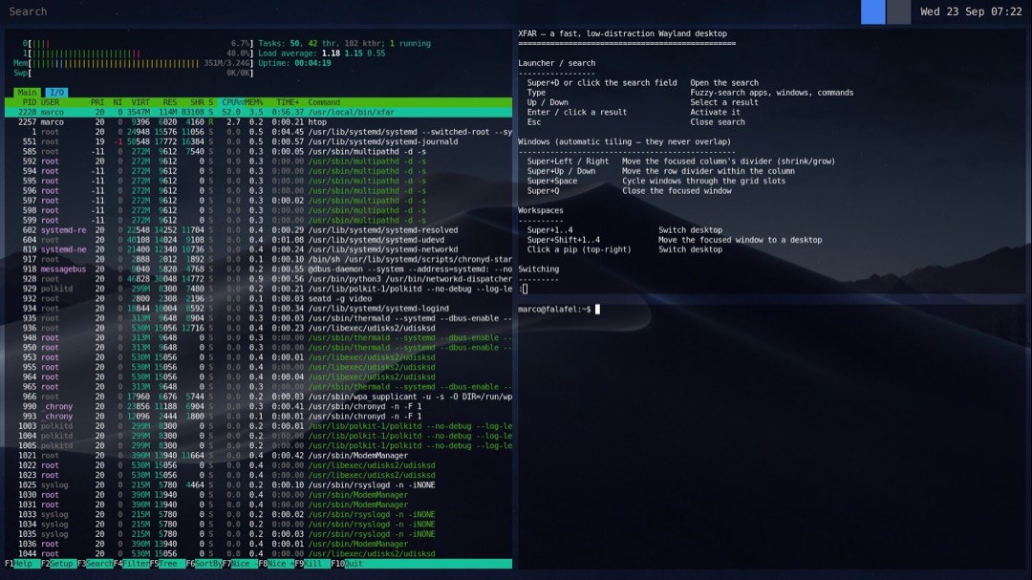Screen dimensions: 1032x580
Task: Click F3 Search in htop footer
Action: point(95,564)
